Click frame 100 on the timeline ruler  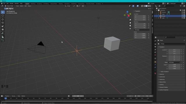pos(62,98)
